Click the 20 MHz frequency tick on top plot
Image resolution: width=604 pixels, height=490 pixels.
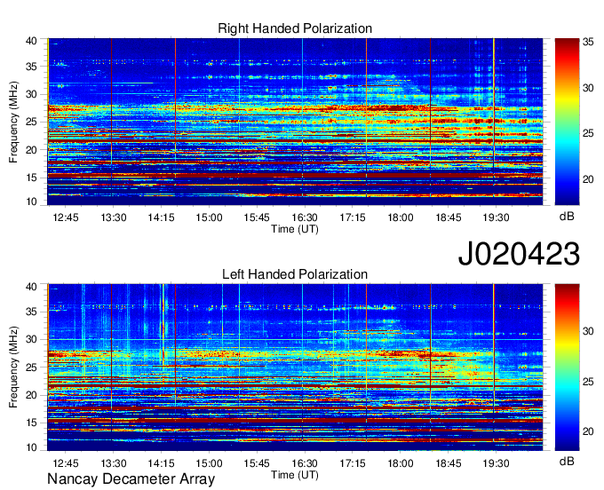pos(32,150)
